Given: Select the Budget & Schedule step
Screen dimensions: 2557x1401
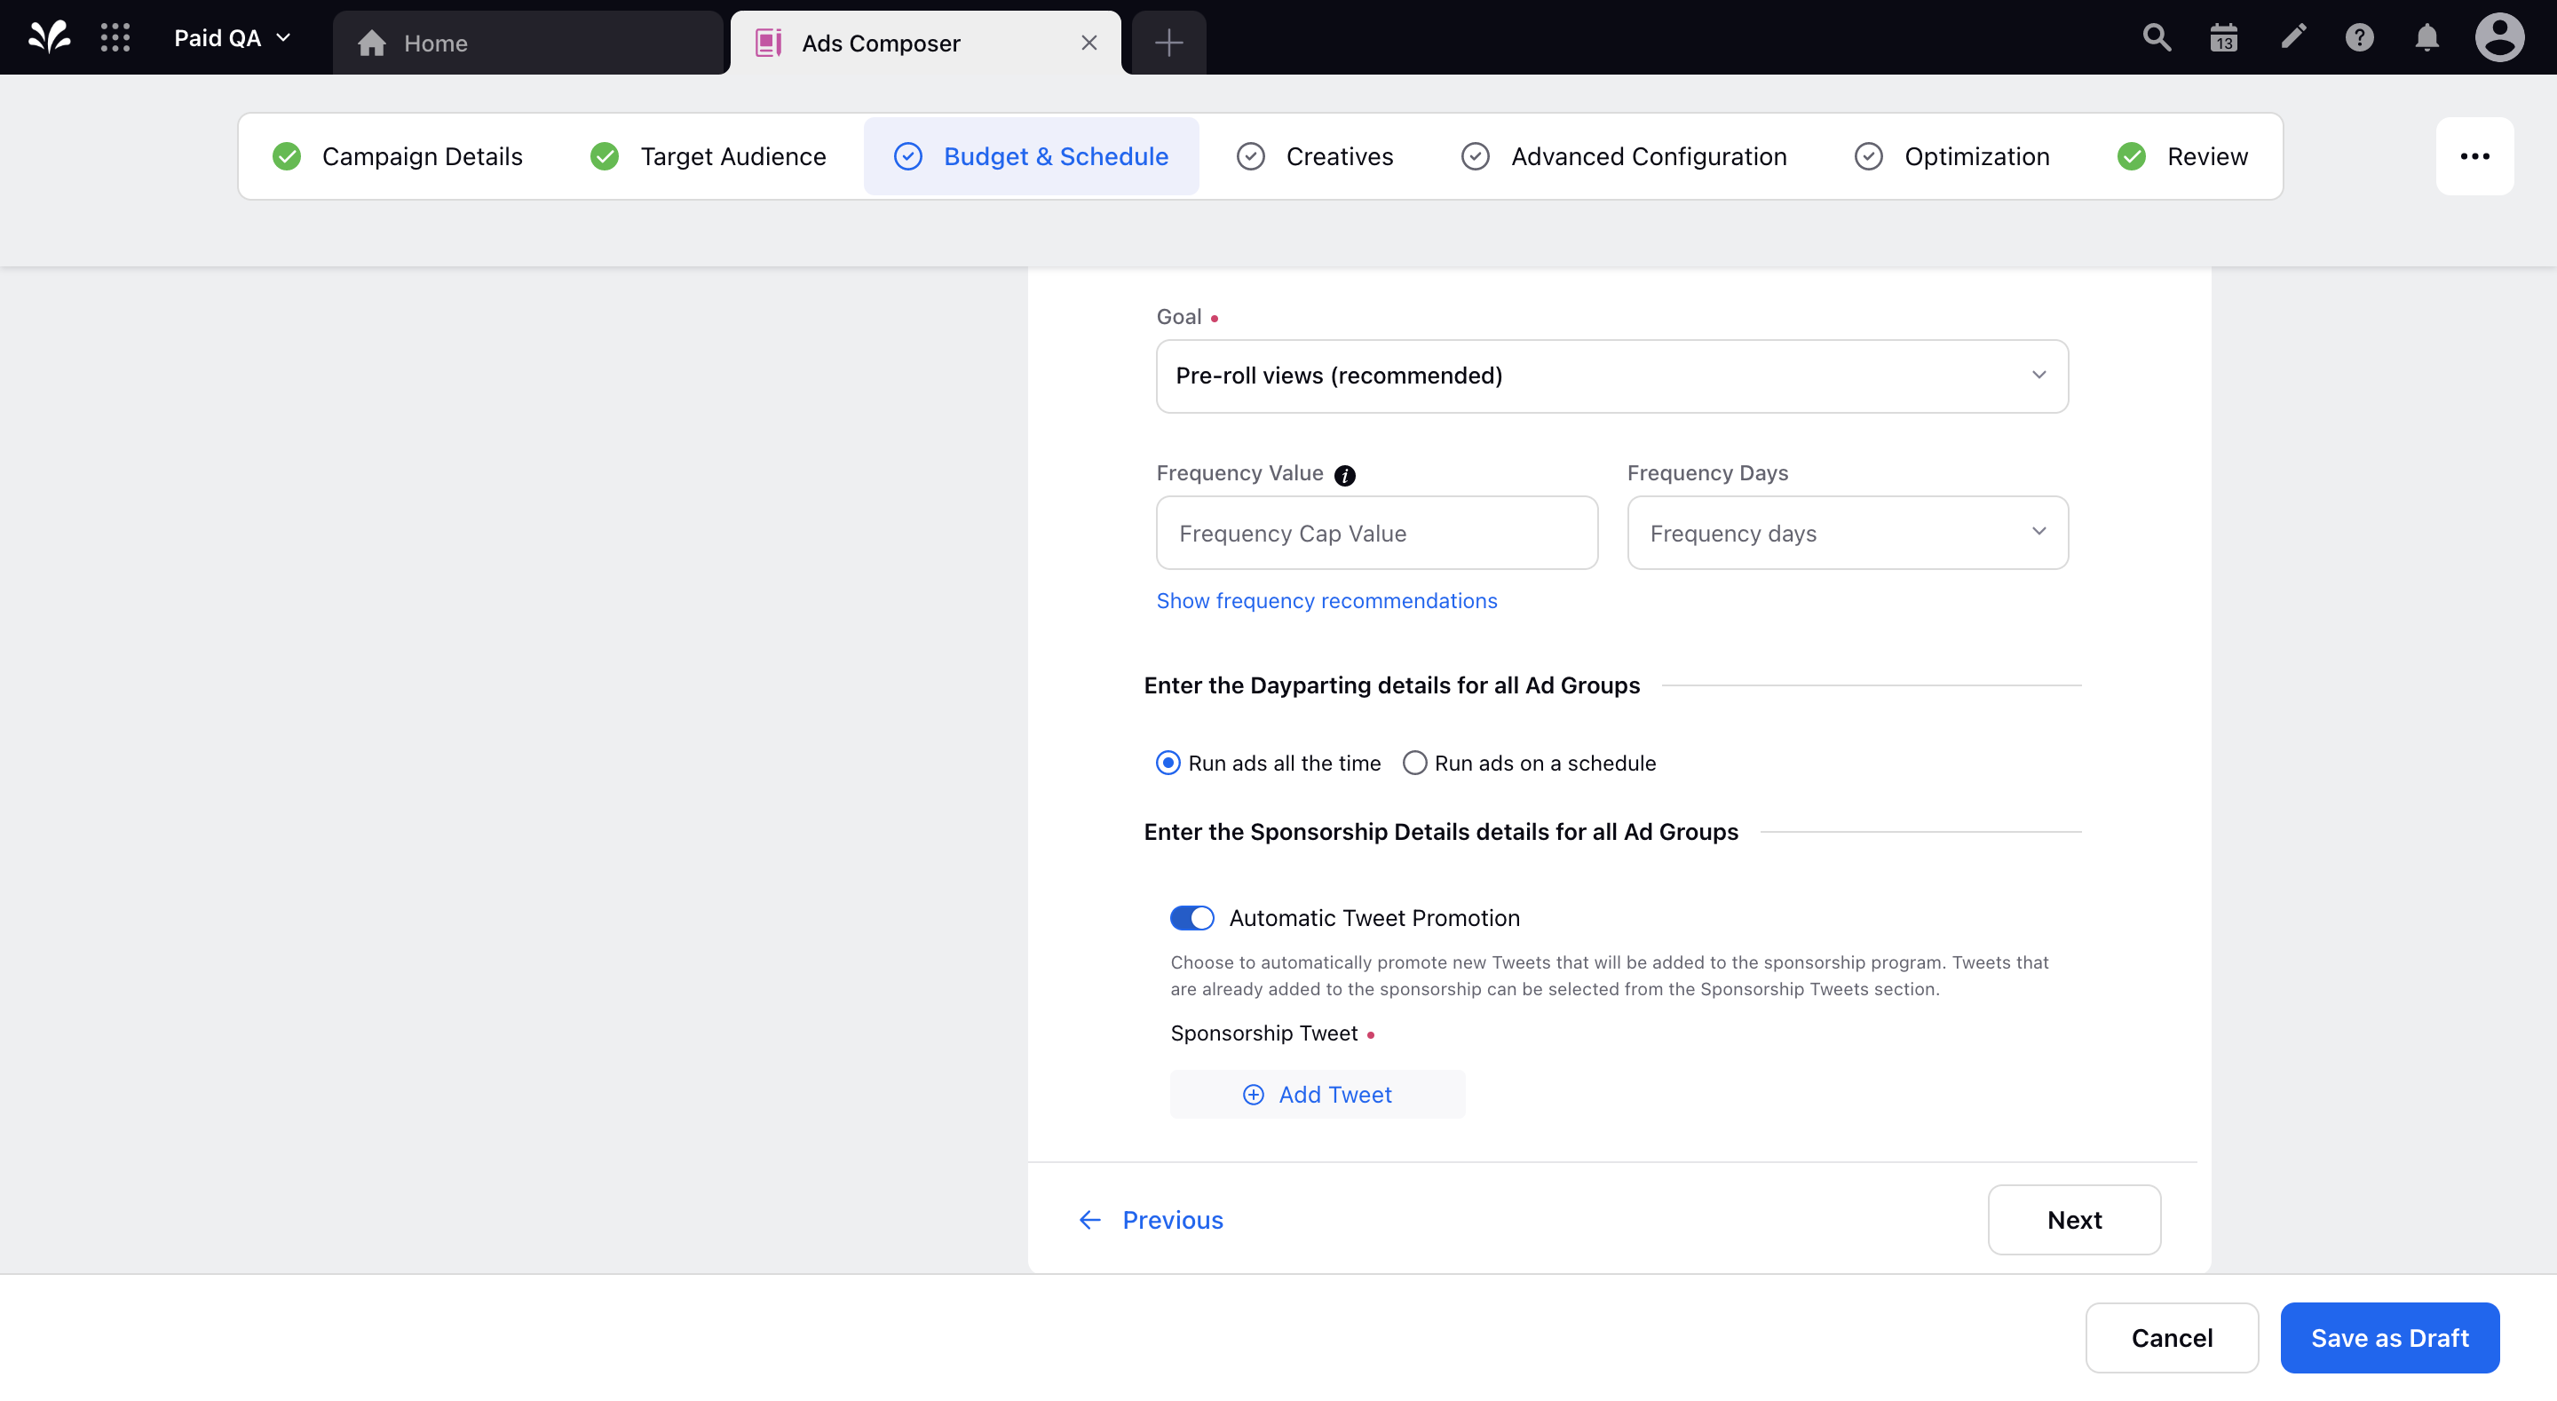Looking at the screenshot, I should point(1032,156).
